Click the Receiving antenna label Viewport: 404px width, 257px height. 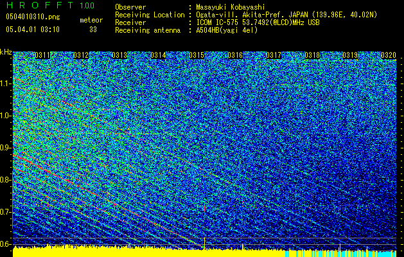(148, 30)
